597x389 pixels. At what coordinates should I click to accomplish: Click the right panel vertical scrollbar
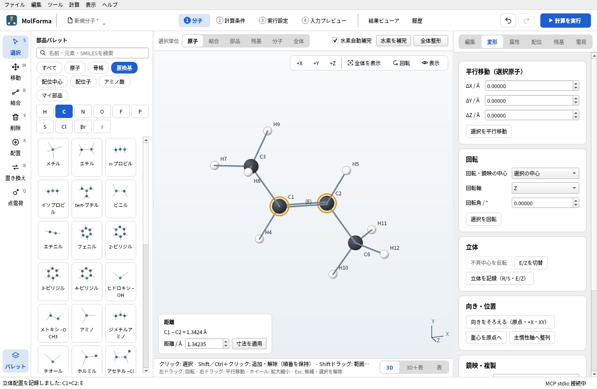point(594,214)
